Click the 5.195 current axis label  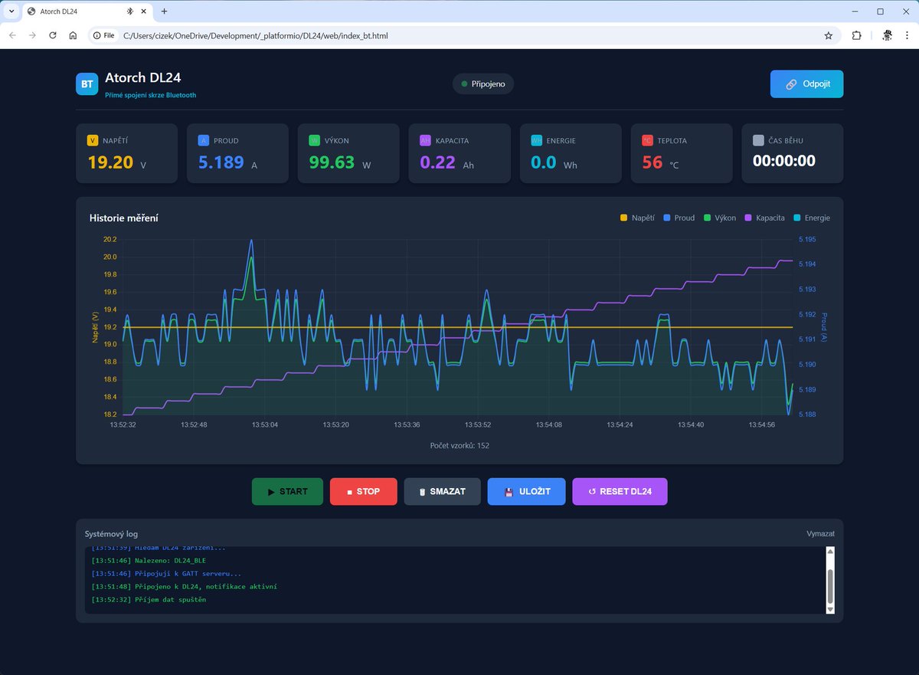tap(806, 239)
